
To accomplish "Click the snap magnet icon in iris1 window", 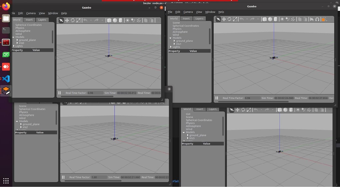I will point(317,19).
